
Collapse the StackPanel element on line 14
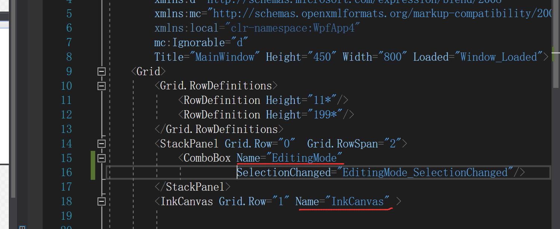point(101,143)
